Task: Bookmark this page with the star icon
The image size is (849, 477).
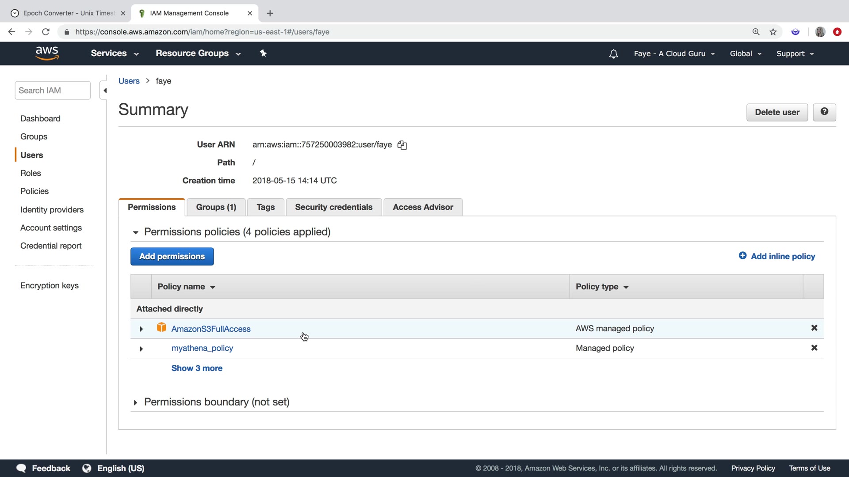Action: (x=773, y=32)
